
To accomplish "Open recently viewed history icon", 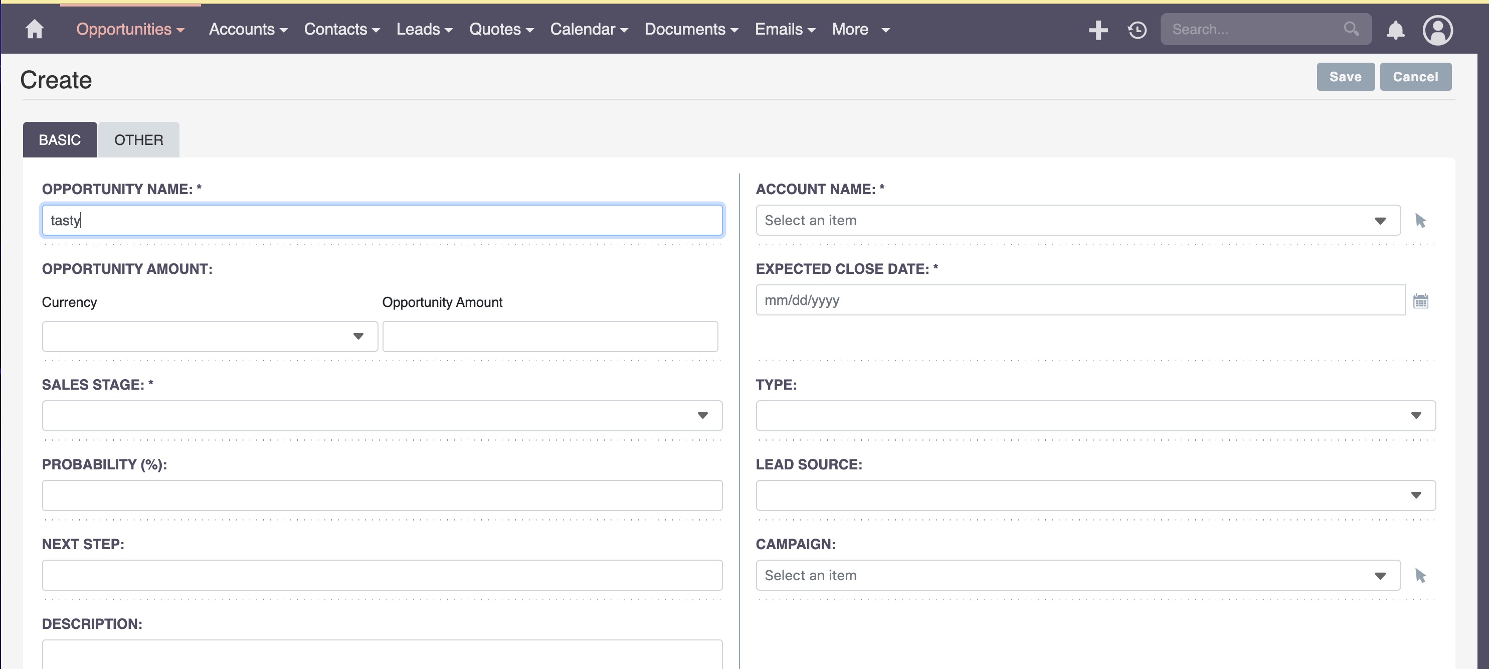I will tap(1137, 30).
